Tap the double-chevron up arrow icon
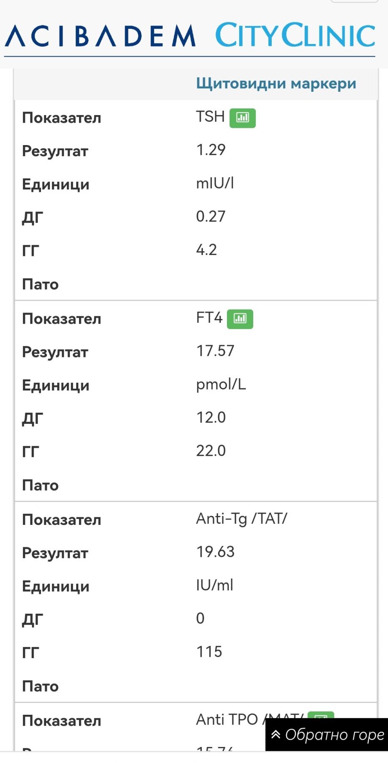 [x=276, y=734]
